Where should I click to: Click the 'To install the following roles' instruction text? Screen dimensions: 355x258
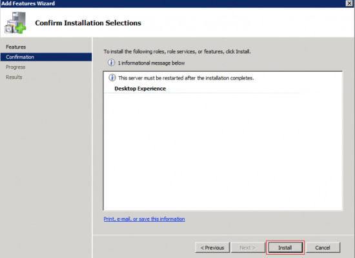pyautogui.click(x=177, y=52)
